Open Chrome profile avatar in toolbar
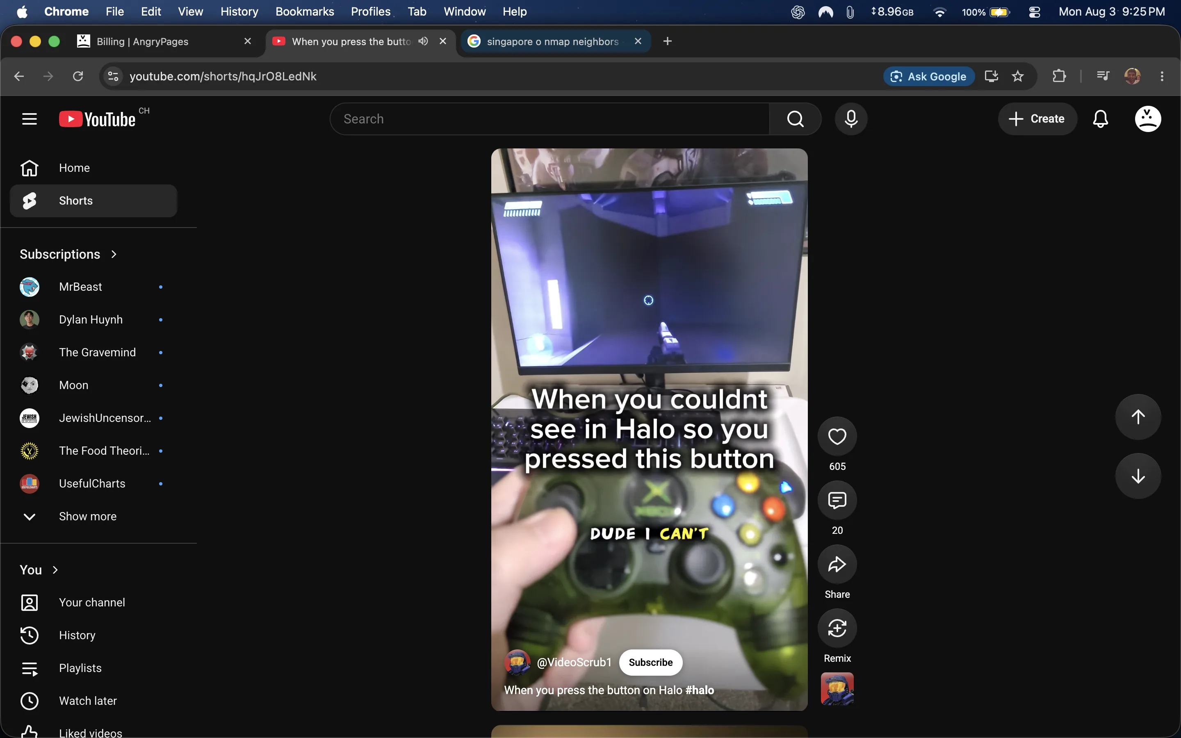Viewport: 1181px width, 738px height. [1132, 76]
